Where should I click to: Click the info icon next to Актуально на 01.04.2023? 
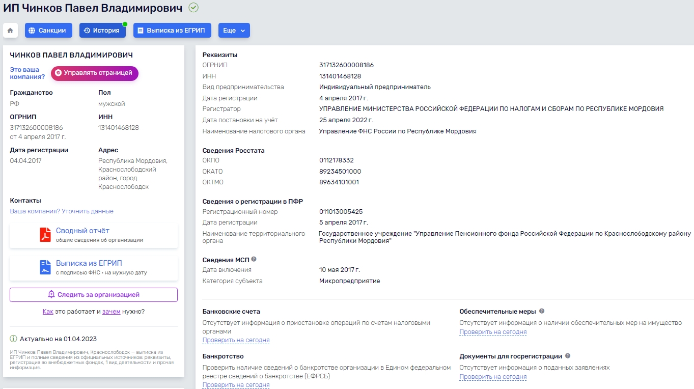pyautogui.click(x=14, y=339)
